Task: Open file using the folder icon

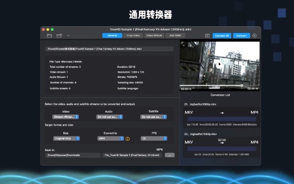Action: 49,36
